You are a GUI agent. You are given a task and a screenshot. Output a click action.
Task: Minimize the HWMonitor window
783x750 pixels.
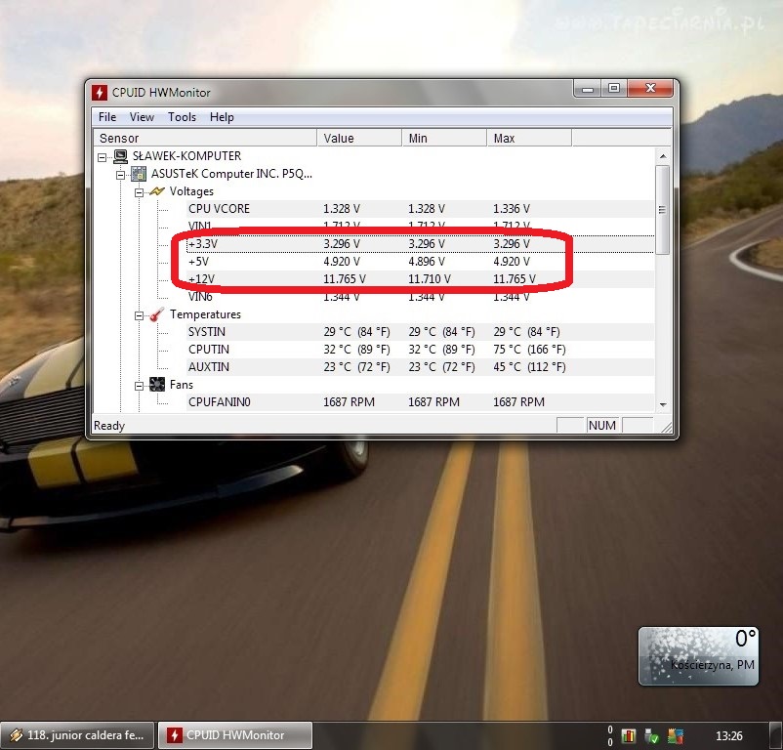click(x=588, y=89)
